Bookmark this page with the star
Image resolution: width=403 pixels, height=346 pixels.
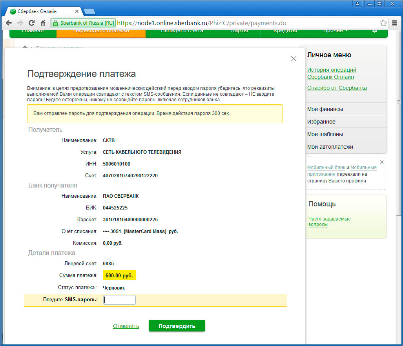coord(383,23)
